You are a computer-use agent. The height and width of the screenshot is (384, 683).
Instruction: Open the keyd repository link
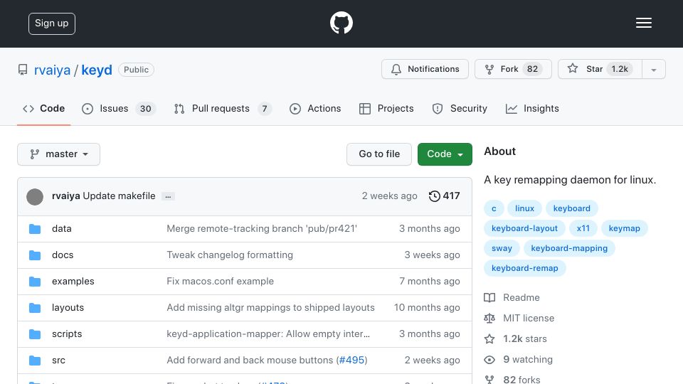(97, 70)
